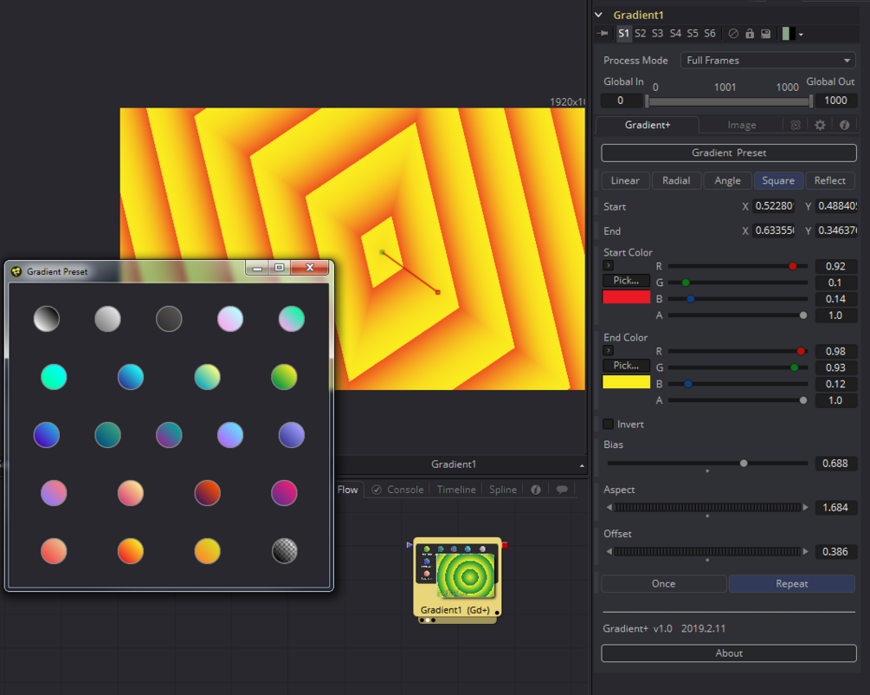The width and height of the screenshot is (870, 695).
Task: Select settings slot S5
Action: 693,33
